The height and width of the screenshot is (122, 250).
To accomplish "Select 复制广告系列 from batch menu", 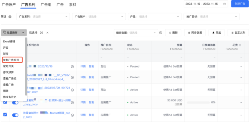I will click(x=11, y=60).
